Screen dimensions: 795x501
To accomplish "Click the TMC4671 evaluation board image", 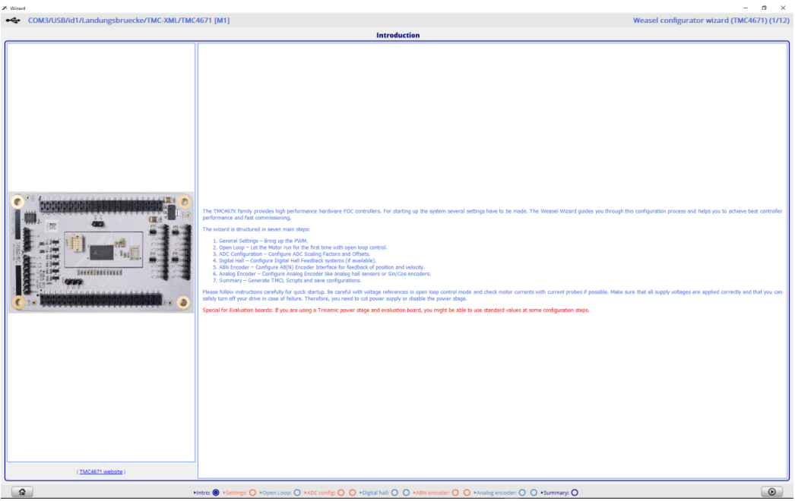I will click(x=101, y=252).
